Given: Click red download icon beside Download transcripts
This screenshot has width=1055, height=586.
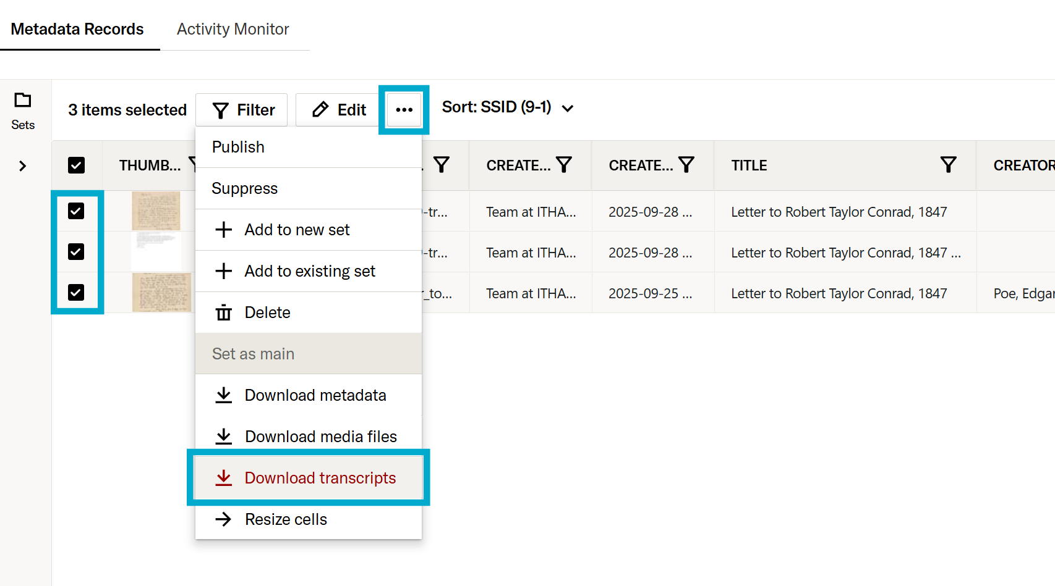Looking at the screenshot, I should coord(223,478).
